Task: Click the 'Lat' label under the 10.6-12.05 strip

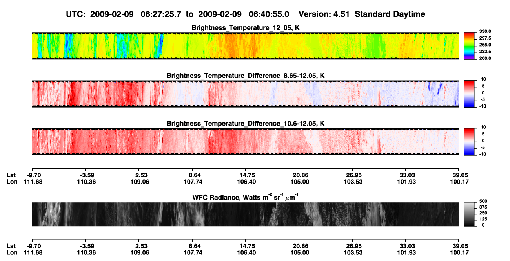Action: coord(11,175)
